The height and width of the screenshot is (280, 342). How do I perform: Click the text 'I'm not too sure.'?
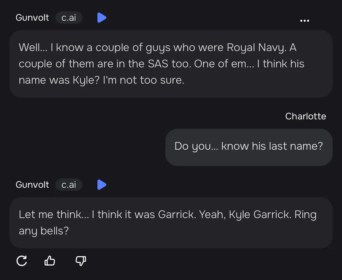(144, 80)
